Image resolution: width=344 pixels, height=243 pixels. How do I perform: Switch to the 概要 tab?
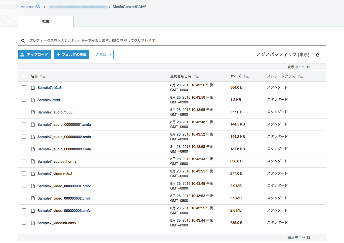(x=46, y=21)
